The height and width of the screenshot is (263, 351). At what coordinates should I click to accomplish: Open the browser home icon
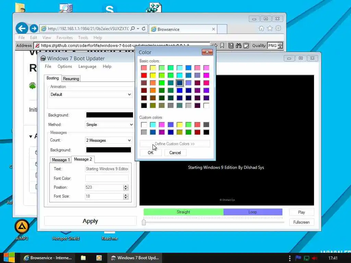(261, 28)
